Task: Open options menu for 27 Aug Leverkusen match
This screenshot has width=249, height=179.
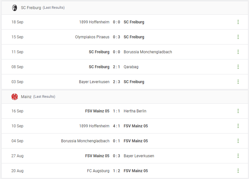Action: pos(238,156)
